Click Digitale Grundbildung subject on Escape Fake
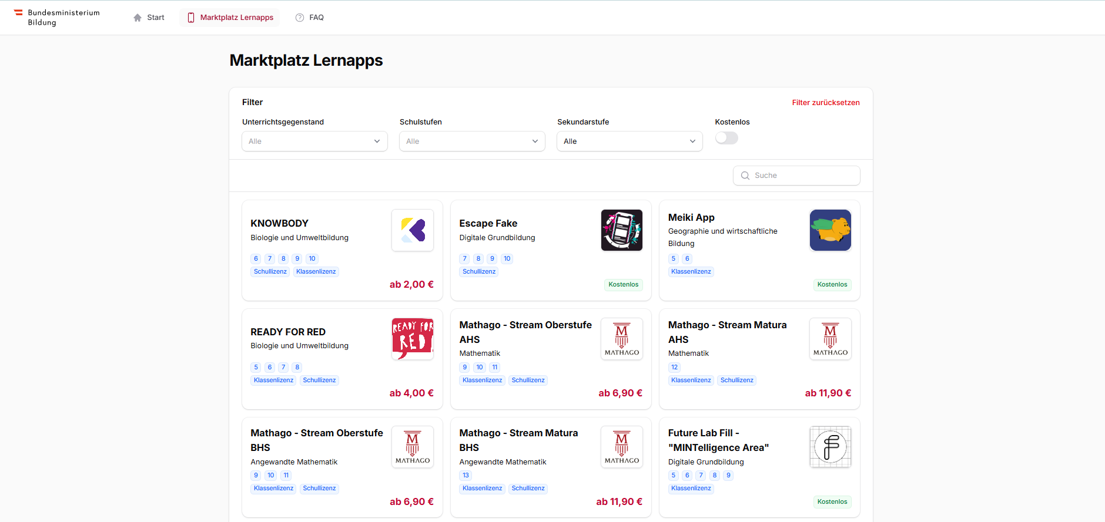The height and width of the screenshot is (522, 1105). pos(497,238)
